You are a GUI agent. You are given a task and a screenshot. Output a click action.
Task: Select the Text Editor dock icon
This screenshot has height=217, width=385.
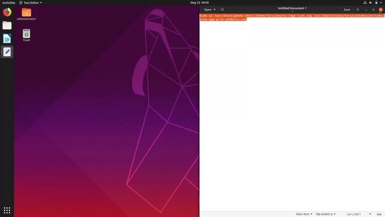coord(7,52)
